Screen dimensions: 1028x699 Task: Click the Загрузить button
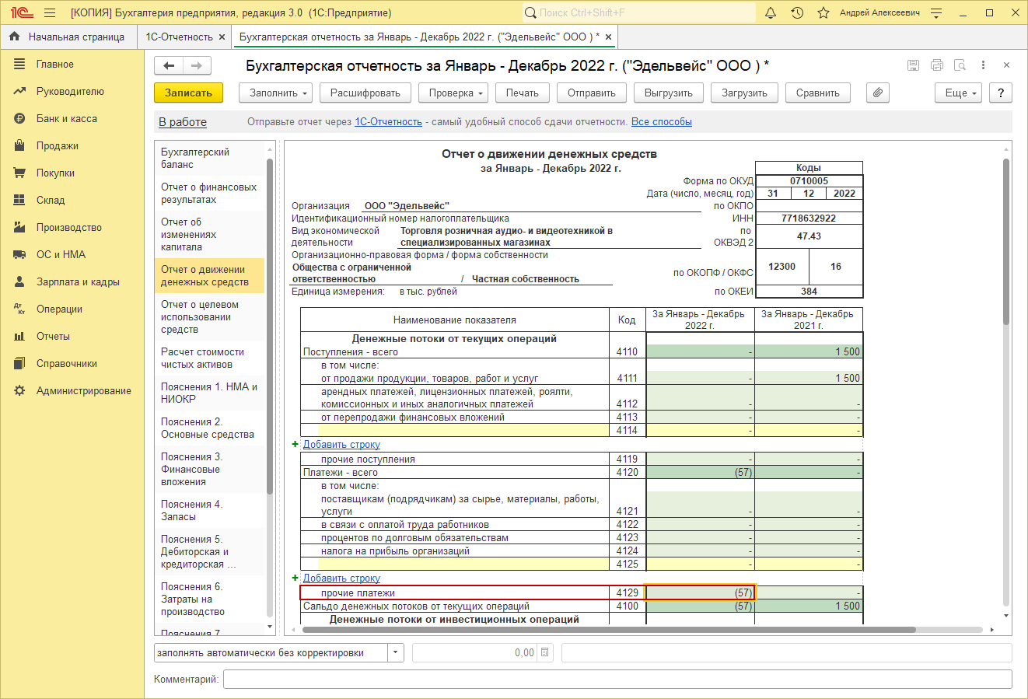pos(744,93)
